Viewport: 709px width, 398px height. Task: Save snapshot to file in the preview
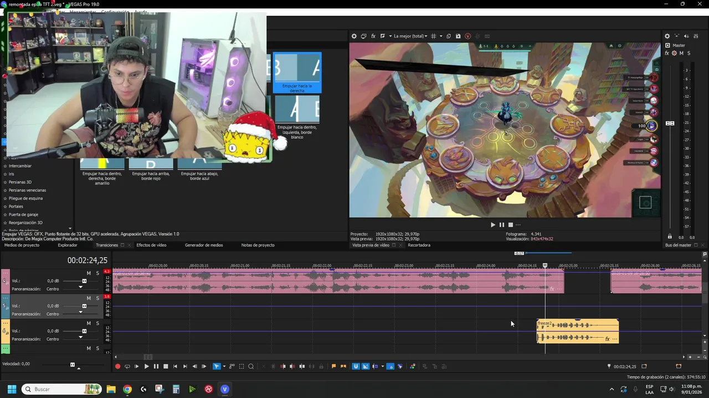tap(458, 36)
